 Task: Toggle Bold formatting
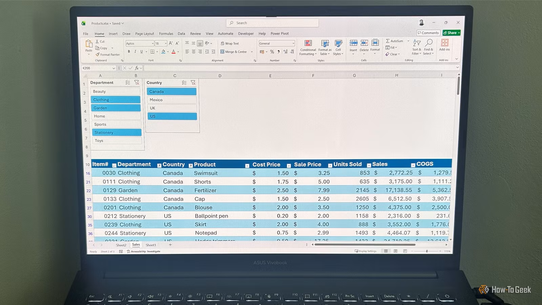click(x=129, y=52)
